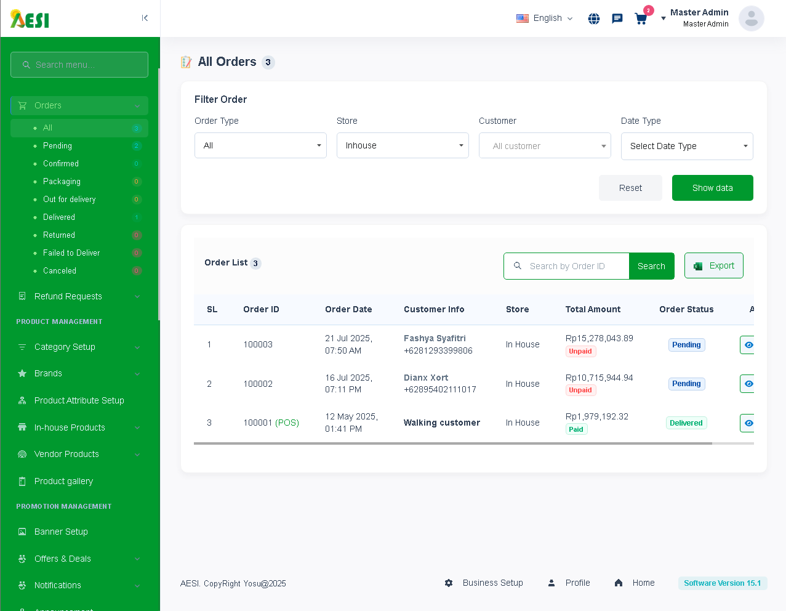Click the Home icon in footer

coord(619,583)
